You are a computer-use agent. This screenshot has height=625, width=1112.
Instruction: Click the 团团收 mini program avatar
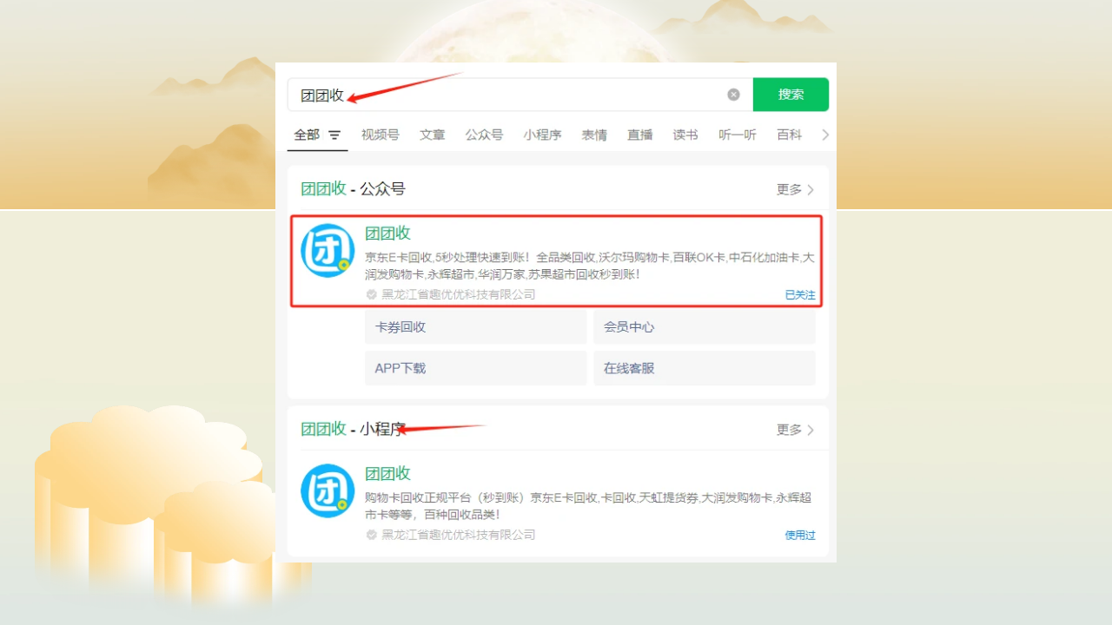click(x=328, y=491)
